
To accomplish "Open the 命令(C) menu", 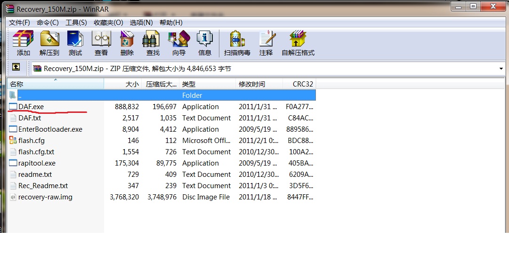I will click(x=48, y=23).
